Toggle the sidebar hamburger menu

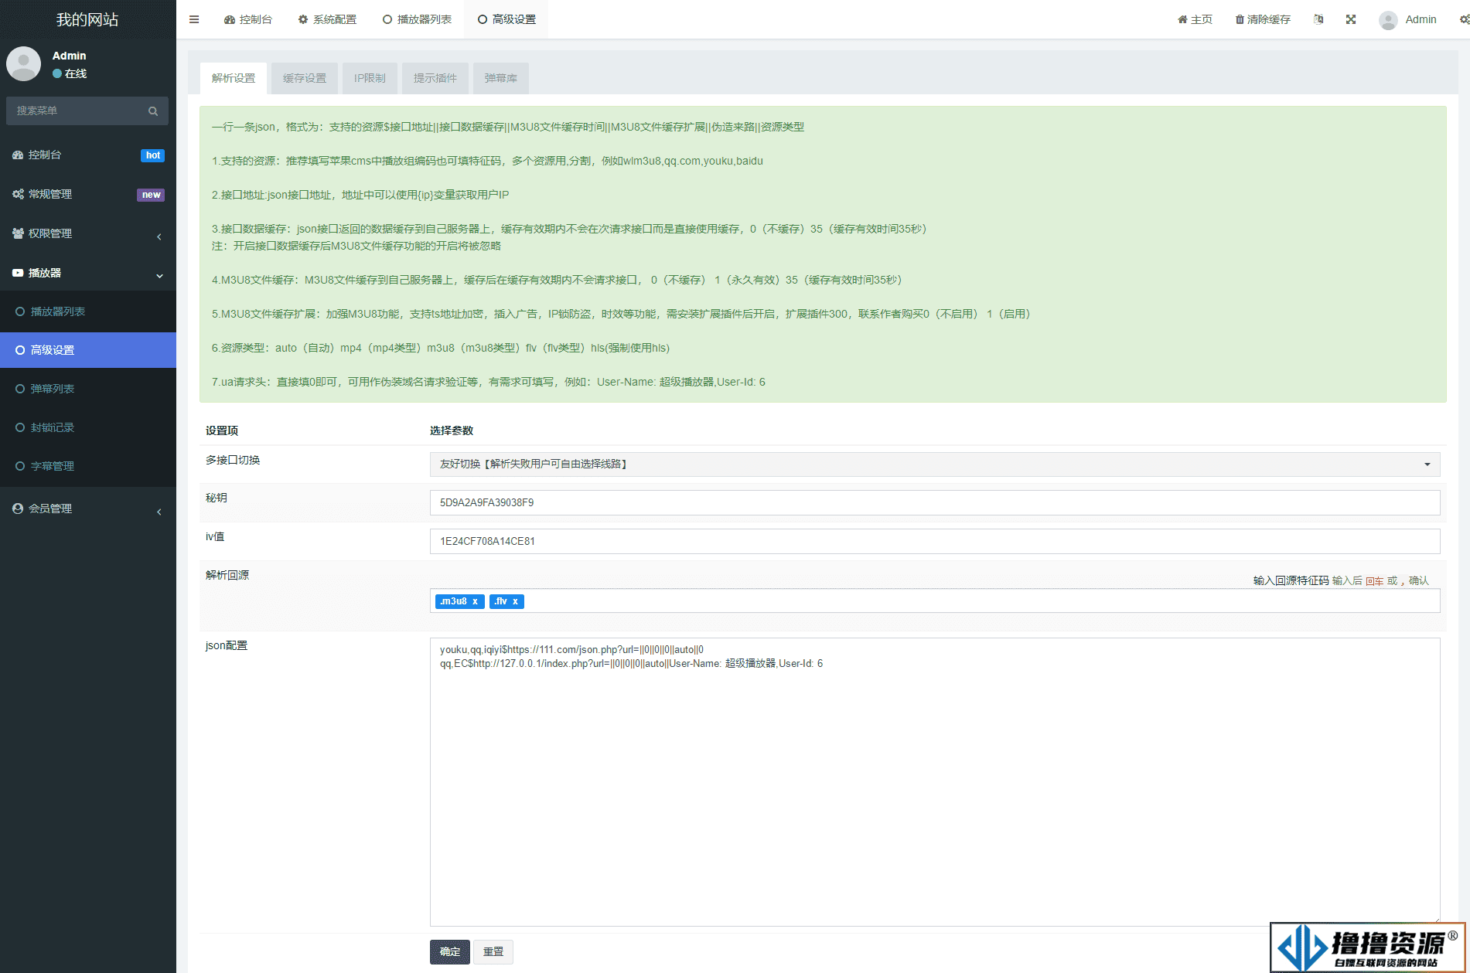[x=194, y=19]
